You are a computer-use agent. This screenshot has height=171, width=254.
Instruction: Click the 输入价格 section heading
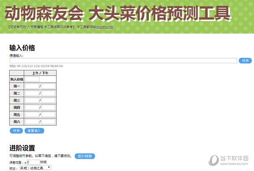pos(22,48)
